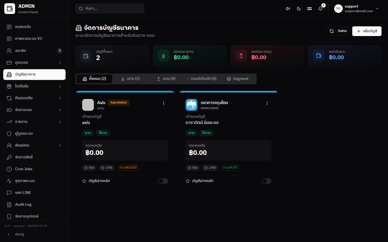Open Cron Jobs in the sidebar
This screenshot has height=242, width=388.
pyautogui.click(x=34, y=169)
